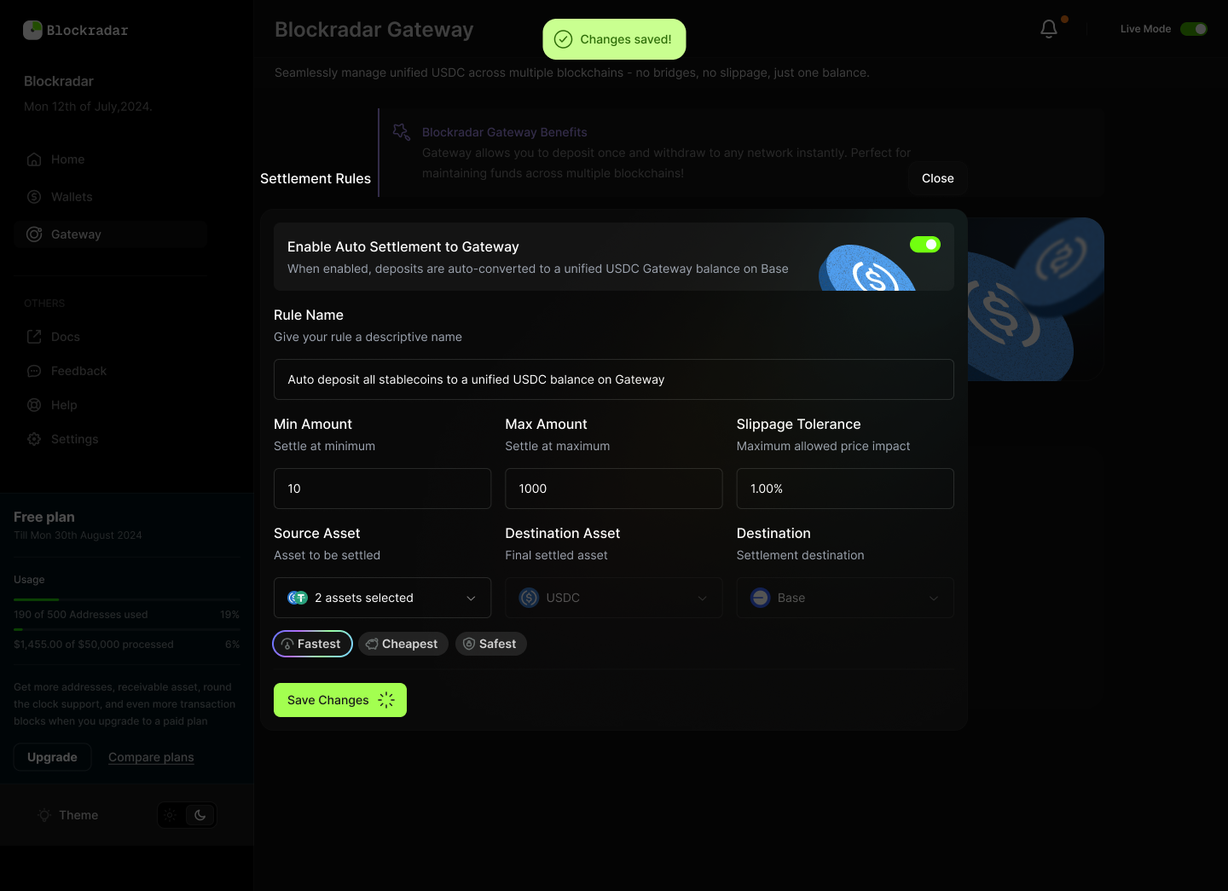The width and height of the screenshot is (1228, 891).
Task: Click the processed amount progress bar
Action: coord(127,630)
